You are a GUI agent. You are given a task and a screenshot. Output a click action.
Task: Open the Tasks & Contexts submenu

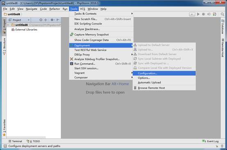[x=101, y=14]
